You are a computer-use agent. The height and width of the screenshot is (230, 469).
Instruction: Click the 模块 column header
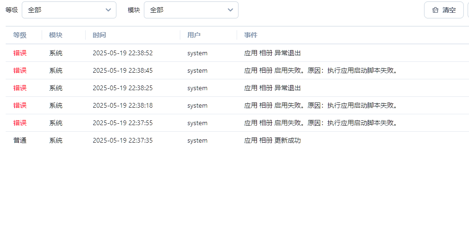pos(56,35)
